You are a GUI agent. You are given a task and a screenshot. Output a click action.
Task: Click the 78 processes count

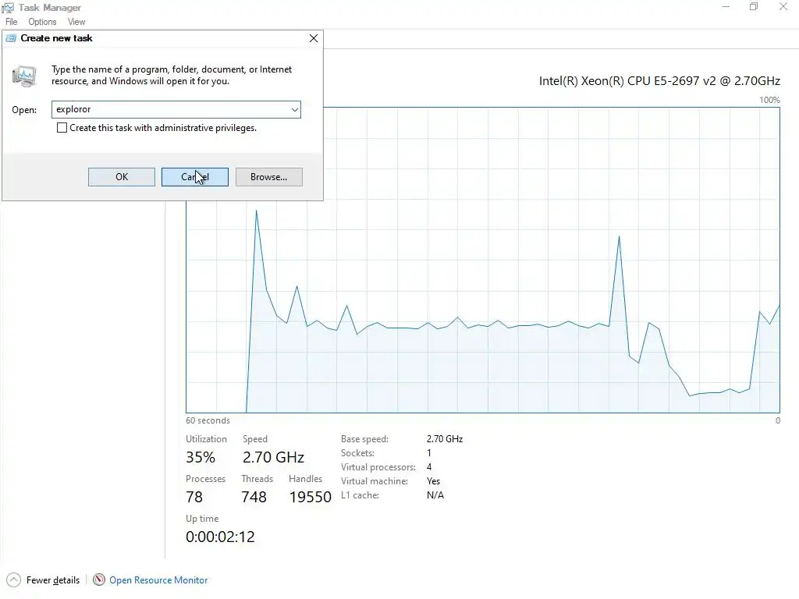pyautogui.click(x=194, y=497)
